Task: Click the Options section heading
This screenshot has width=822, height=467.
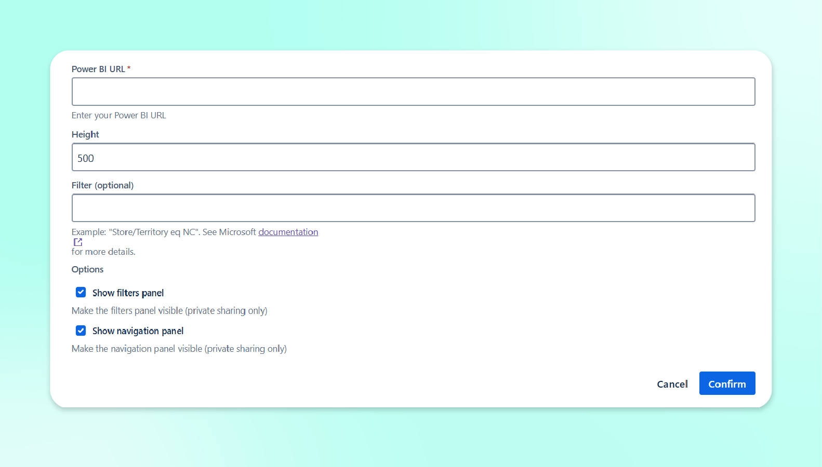Action: [x=87, y=269]
